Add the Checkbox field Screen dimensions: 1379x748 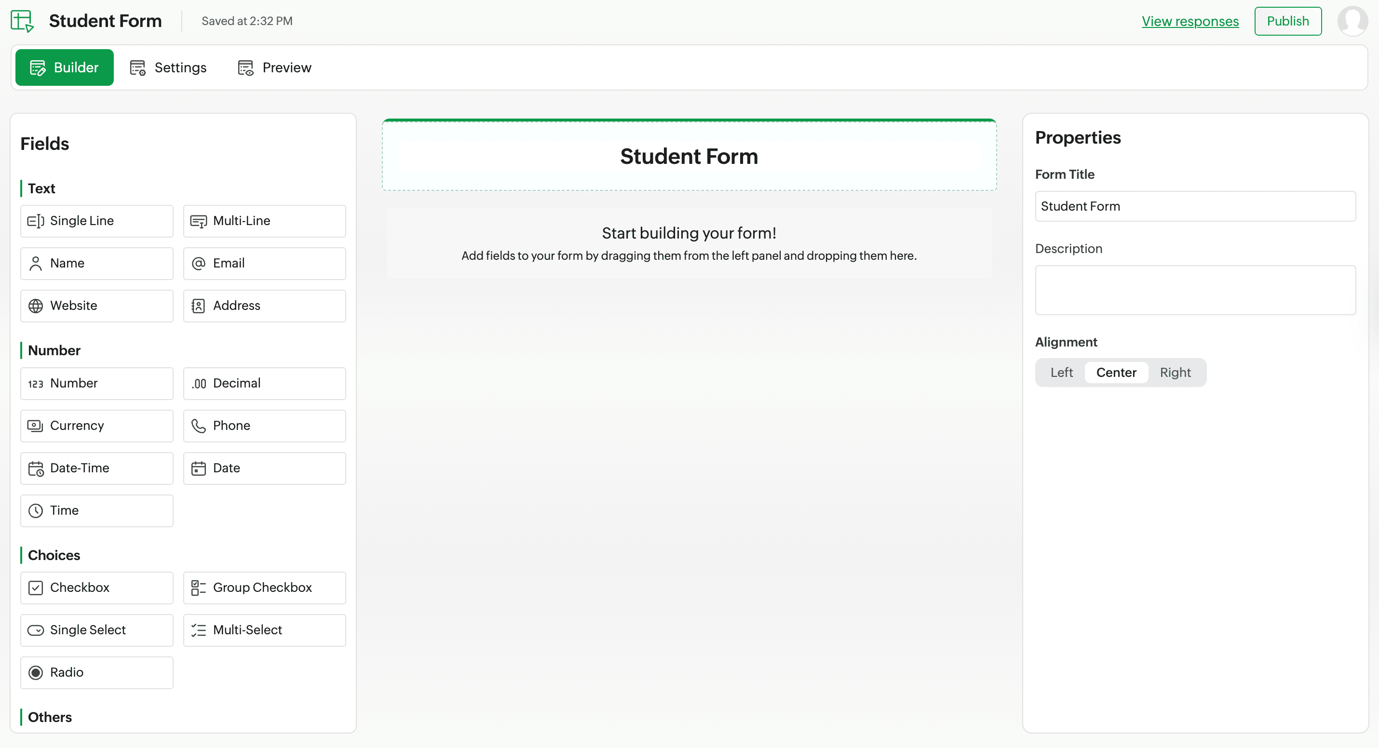click(96, 588)
